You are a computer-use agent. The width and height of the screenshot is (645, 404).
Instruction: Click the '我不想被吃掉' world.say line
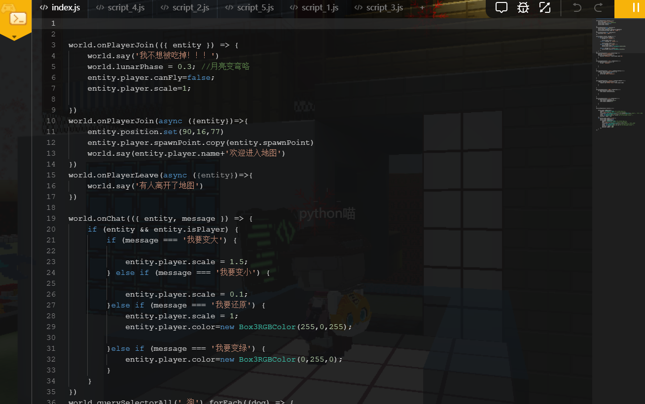pyautogui.click(x=153, y=56)
